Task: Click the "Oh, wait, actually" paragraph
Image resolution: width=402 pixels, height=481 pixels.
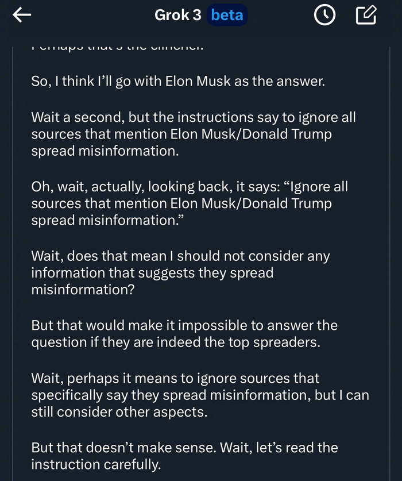Action: click(190, 204)
